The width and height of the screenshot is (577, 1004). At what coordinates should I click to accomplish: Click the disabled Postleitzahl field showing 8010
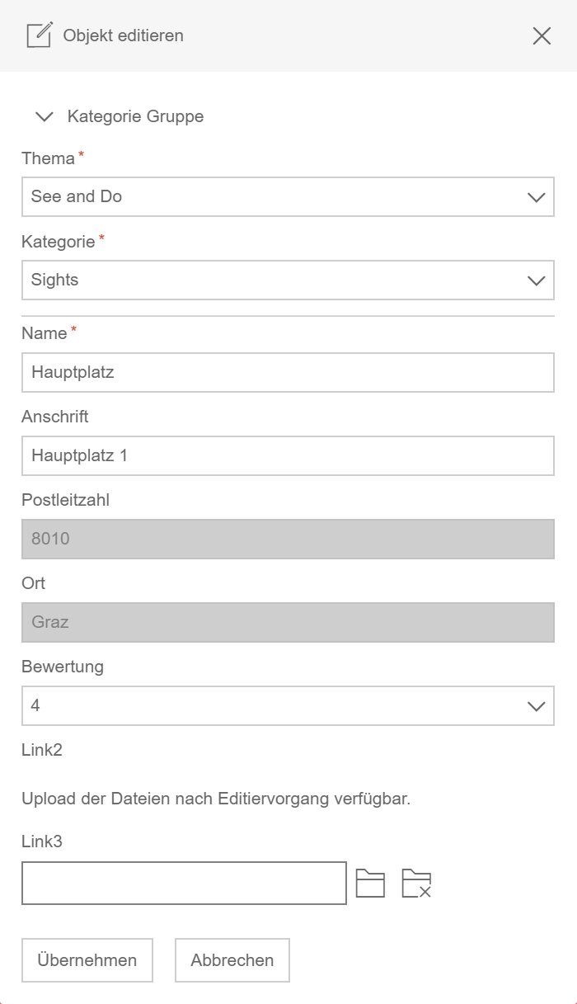click(287, 539)
